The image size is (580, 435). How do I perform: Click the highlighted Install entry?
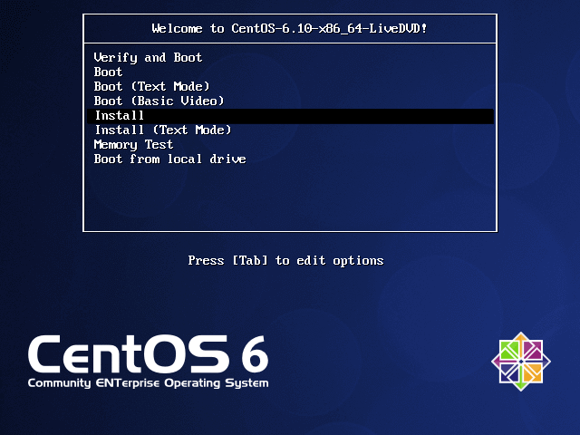pos(120,116)
